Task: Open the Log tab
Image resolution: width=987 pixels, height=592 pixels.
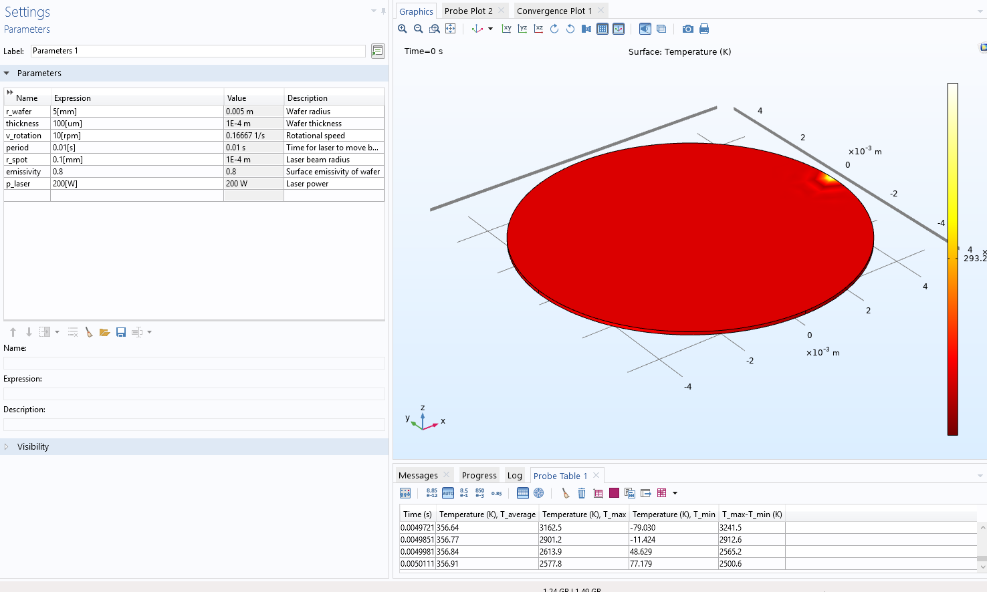Action: coord(514,476)
